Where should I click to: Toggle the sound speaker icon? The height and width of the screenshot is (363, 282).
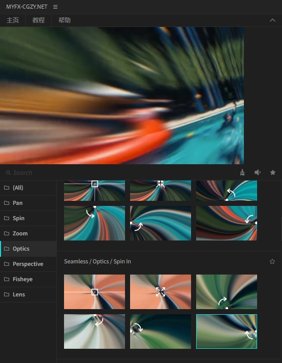tap(258, 172)
